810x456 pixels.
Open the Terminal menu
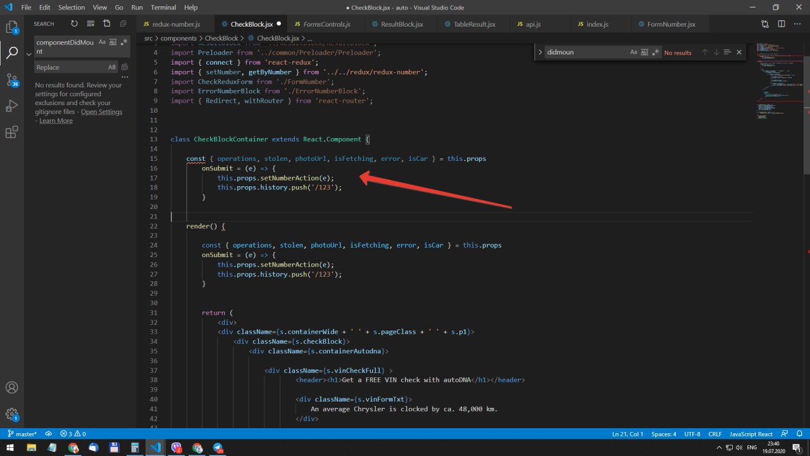[x=163, y=8]
